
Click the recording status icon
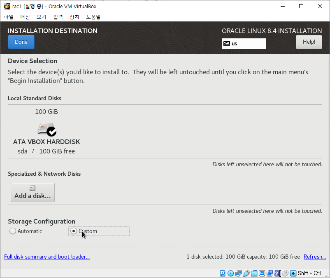[270, 273]
